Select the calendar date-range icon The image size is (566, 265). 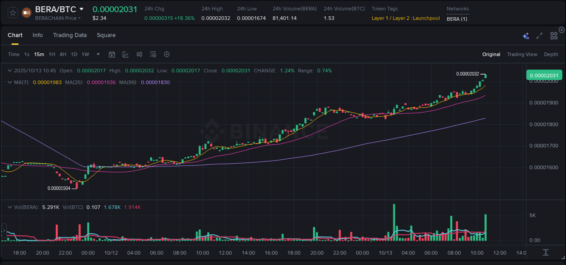click(x=112, y=54)
